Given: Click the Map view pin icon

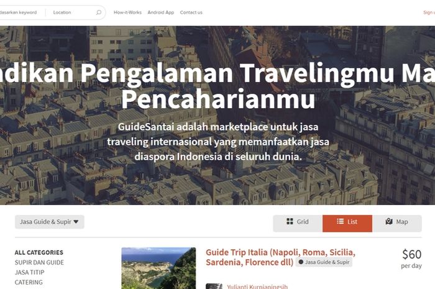Looking at the screenshot, I should 389,221.
